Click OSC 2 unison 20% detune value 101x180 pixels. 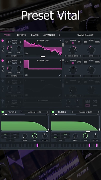pos(79,62)
